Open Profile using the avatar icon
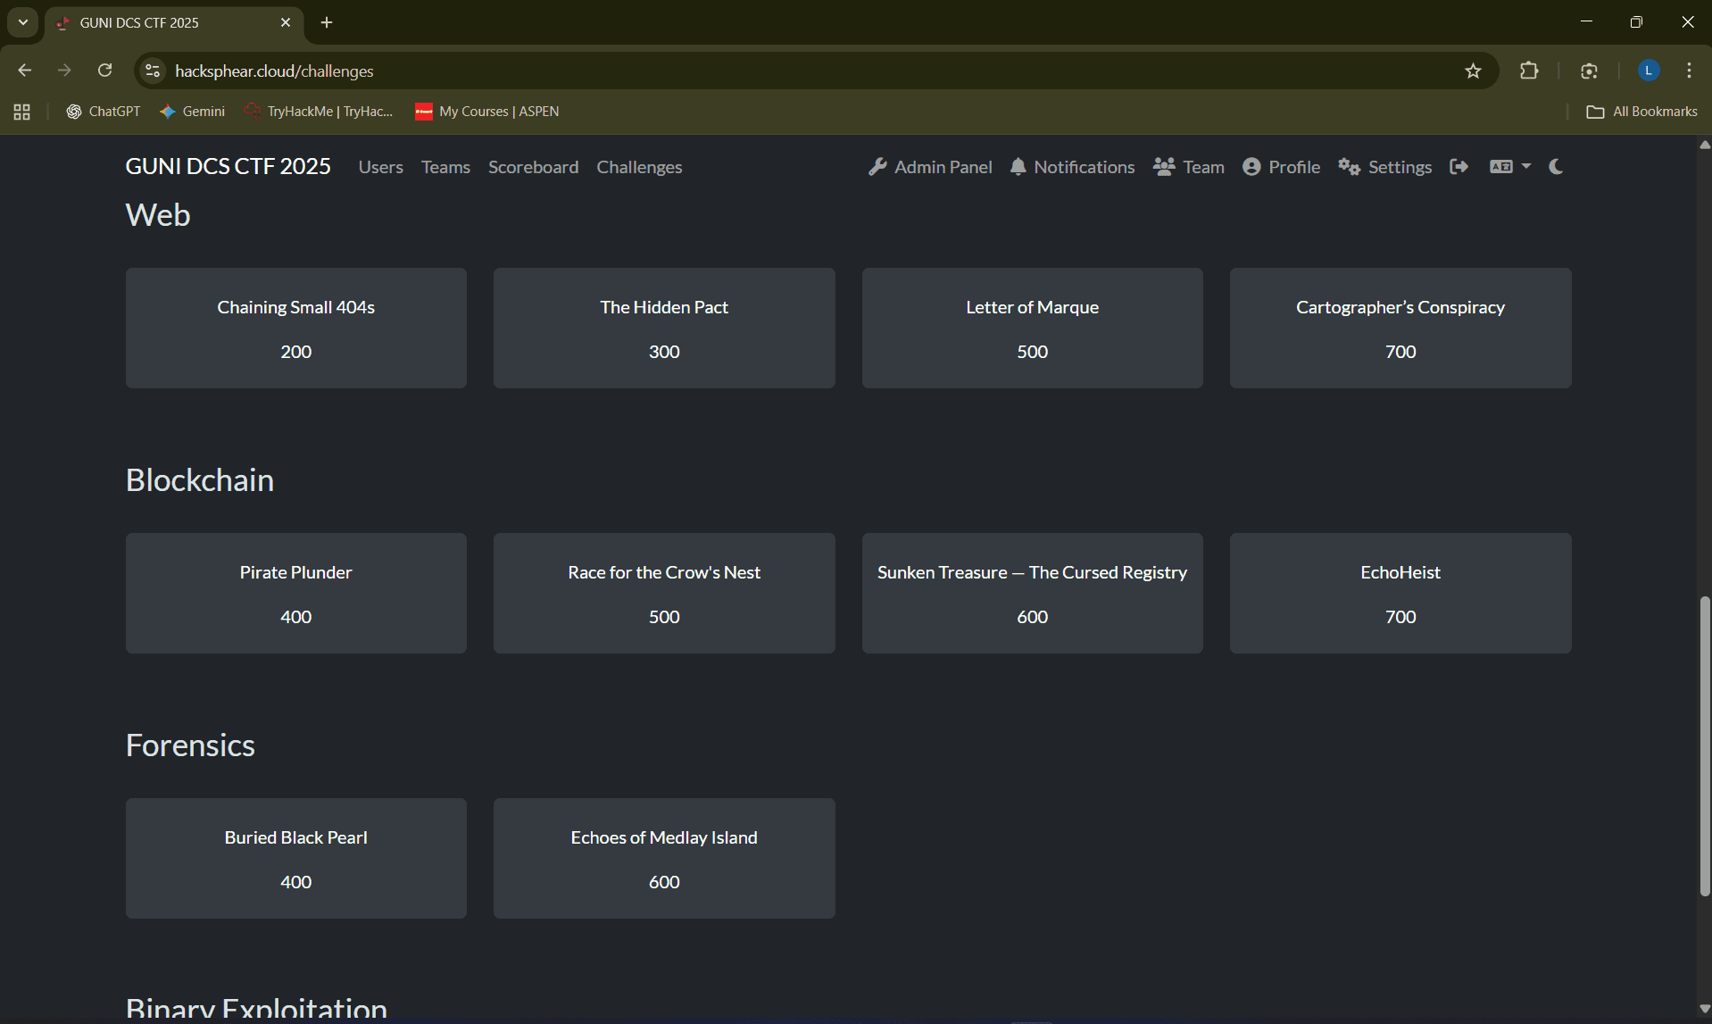The image size is (1712, 1024). (1253, 167)
